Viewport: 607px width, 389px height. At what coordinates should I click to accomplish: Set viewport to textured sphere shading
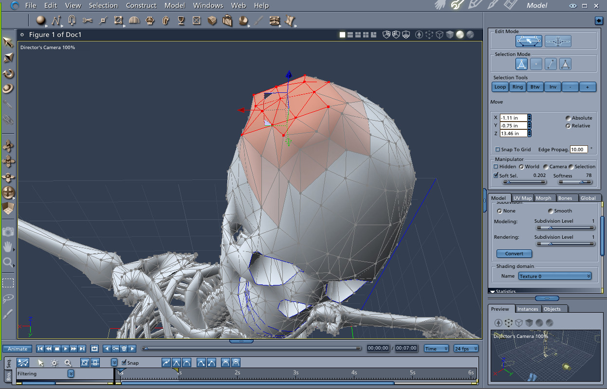(470, 35)
